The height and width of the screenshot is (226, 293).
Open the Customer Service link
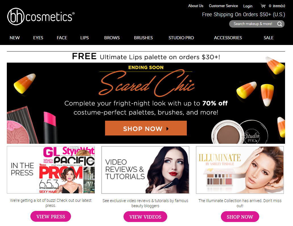[x=223, y=6]
